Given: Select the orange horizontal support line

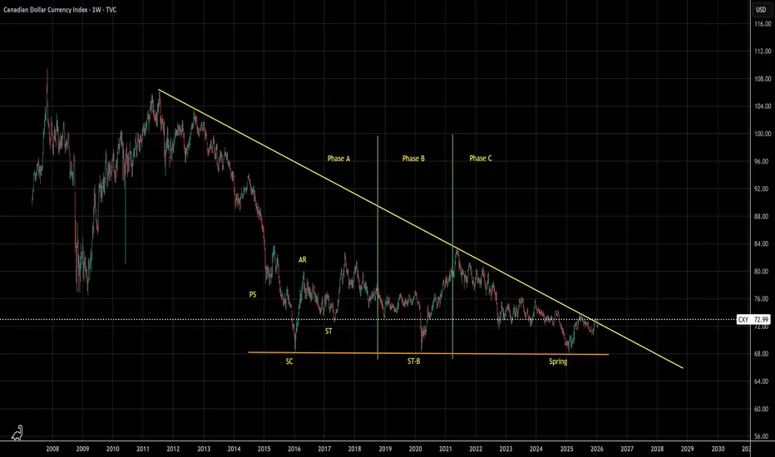Looking at the screenshot, I should tap(428, 353).
